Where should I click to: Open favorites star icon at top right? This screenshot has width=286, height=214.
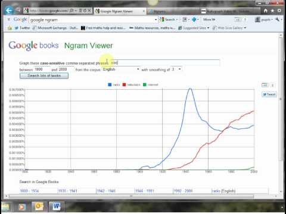[272, 11]
